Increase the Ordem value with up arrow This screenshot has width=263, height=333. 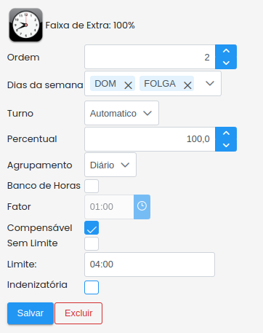[226, 51]
